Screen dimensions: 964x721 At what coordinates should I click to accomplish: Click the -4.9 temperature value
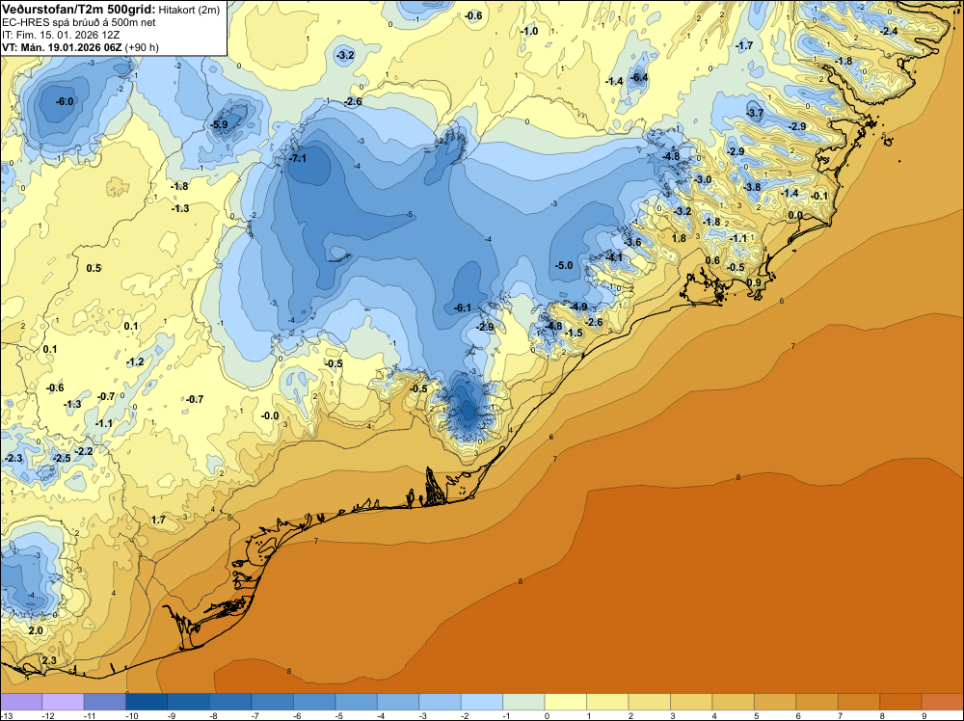pos(578,307)
